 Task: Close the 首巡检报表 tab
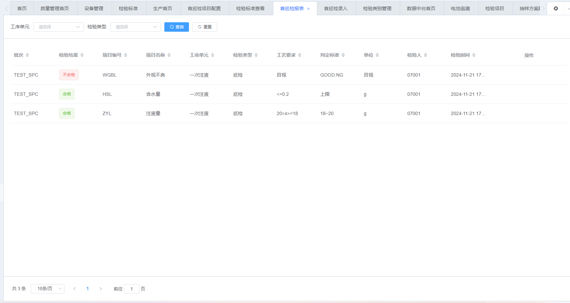[x=308, y=9]
